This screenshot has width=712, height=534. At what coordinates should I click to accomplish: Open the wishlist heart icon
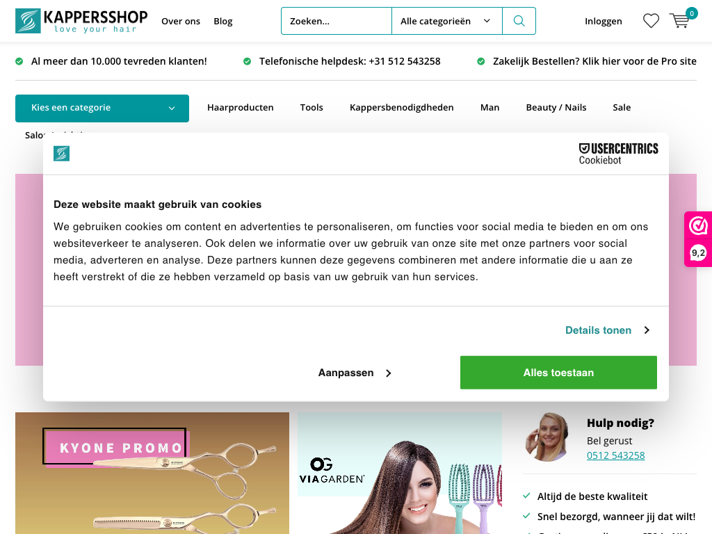point(651,21)
